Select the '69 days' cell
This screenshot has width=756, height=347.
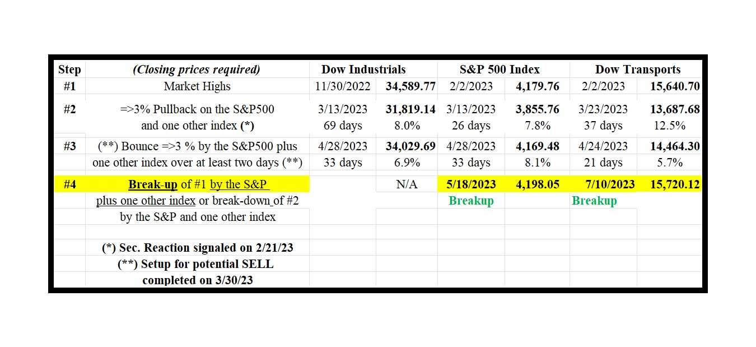point(343,126)
